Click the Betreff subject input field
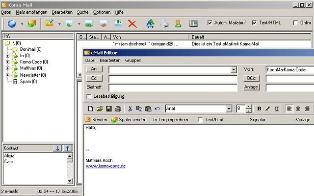 [x=173, y=88]
